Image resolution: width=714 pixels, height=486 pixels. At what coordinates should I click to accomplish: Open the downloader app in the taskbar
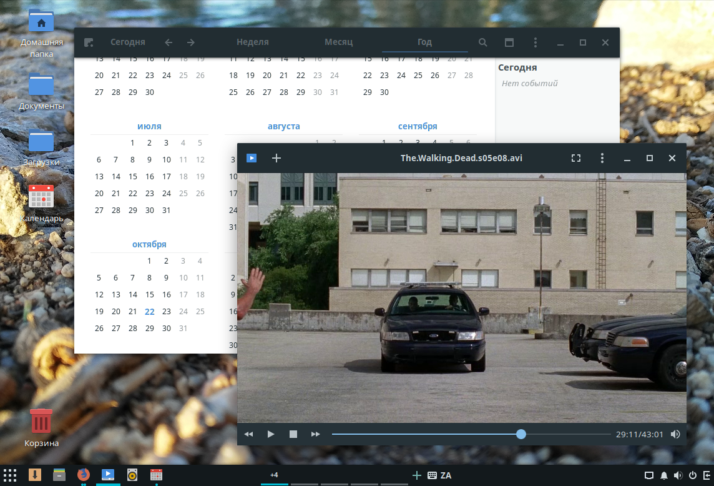(35, 475)
